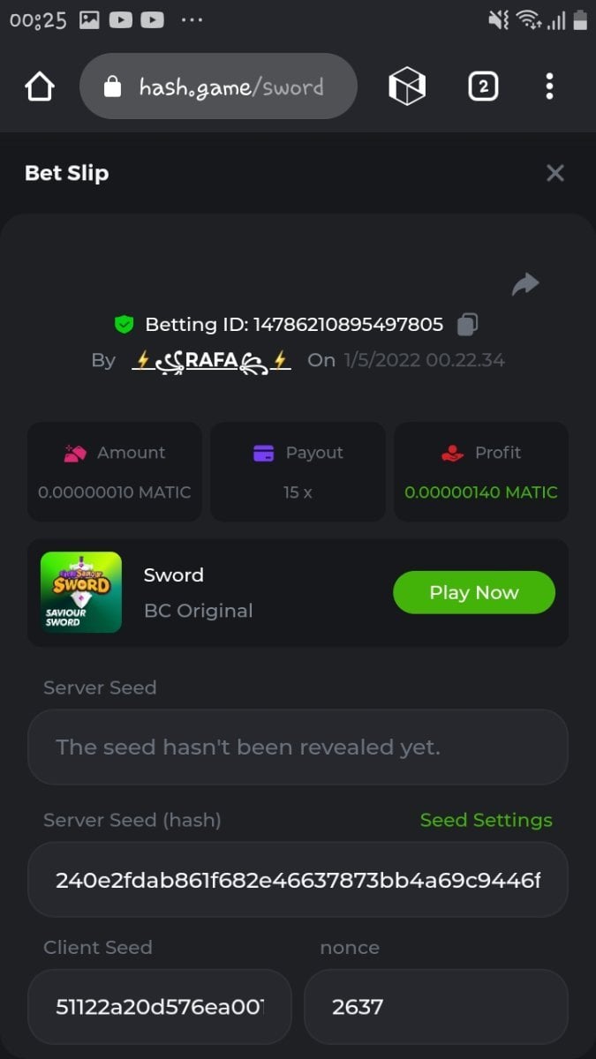596x1059 pixels.
Task: Tap the Profit card
Action: point(481,471)
